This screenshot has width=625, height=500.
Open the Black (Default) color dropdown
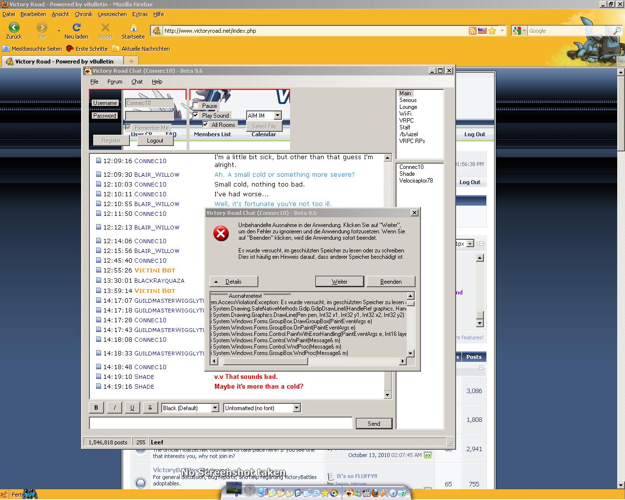tap(215, 408)
